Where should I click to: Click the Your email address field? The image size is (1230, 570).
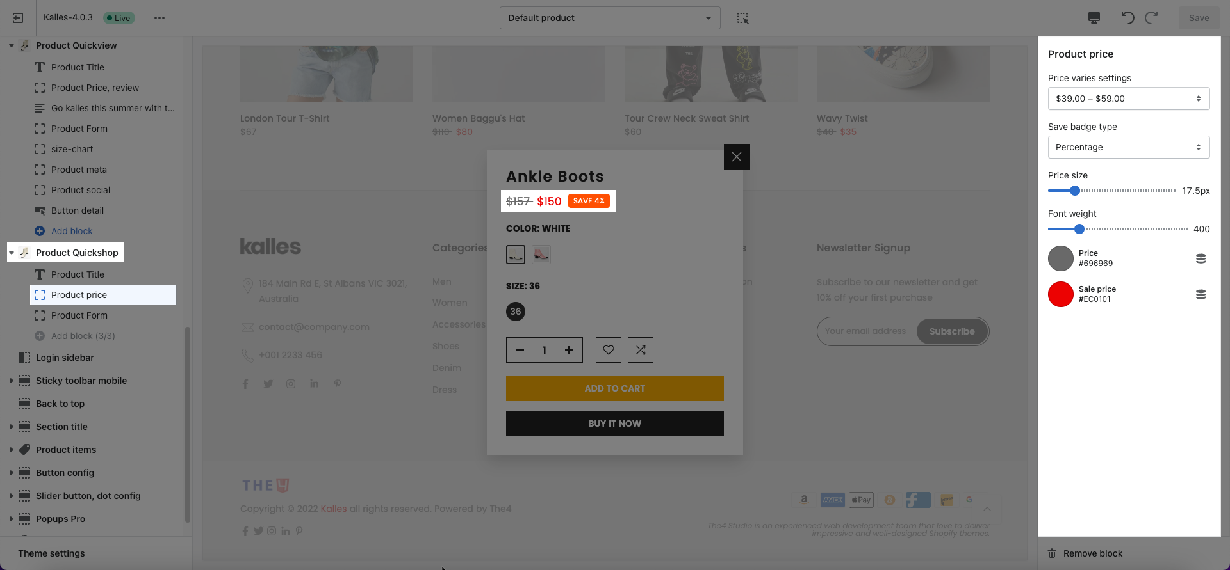tap(866, 331)
